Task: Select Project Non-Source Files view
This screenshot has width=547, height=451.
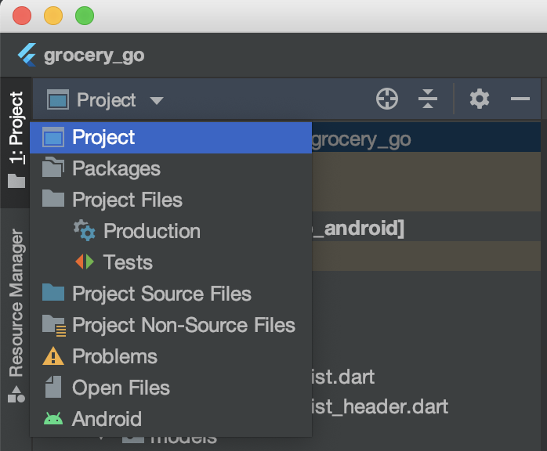Action: [183, 325]
